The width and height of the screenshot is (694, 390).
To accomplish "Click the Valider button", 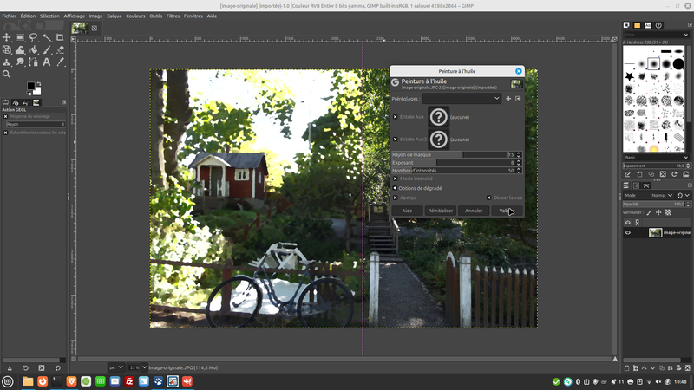I will [505, 211].
